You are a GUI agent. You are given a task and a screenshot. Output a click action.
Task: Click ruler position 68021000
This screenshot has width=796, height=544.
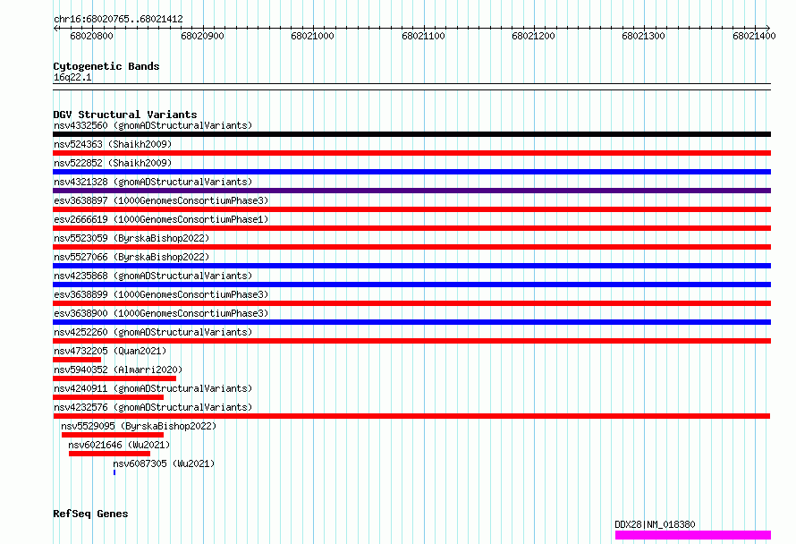[x=312, y=36]
